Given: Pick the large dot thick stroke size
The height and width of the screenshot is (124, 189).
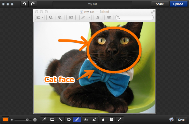Looking at the screenshot, I should coord(35,120).
